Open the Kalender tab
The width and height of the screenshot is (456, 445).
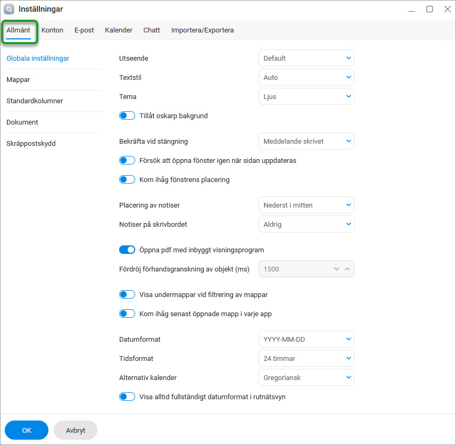point(119,30)
